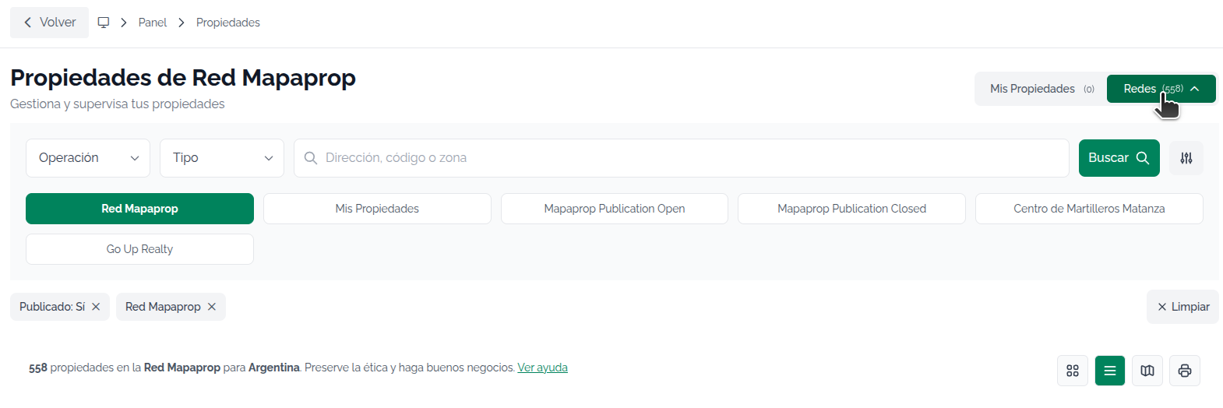Select Mis Propiedades network filter
The image size is (1223, 408).
coord(377,209)
